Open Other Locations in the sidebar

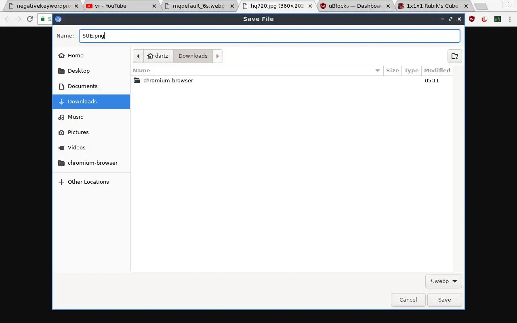click(91, 182)
